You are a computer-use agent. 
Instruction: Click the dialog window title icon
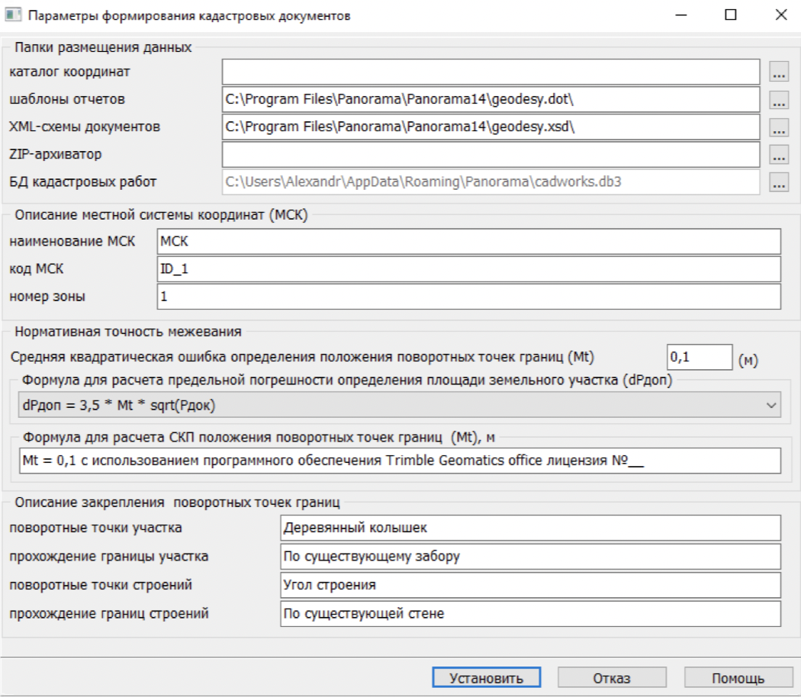click(13, 15)
